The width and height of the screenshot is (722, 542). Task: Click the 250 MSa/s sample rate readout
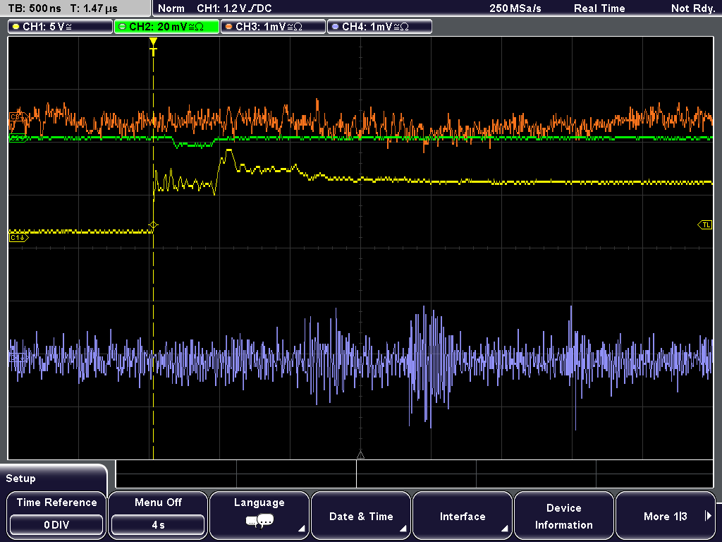[515, 8]
